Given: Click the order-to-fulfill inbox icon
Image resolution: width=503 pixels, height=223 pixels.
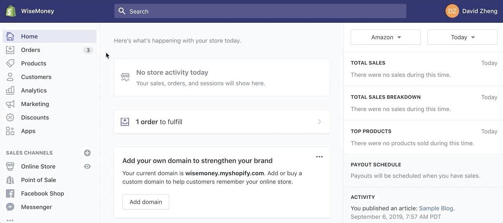Looking at the screenshot, I should [x=125, y=122].
